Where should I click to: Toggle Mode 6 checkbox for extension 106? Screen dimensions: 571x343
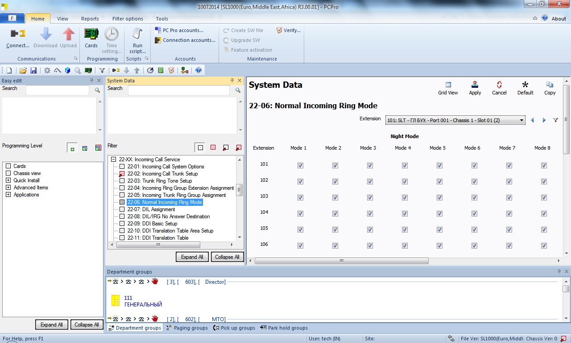click(474, 245)
